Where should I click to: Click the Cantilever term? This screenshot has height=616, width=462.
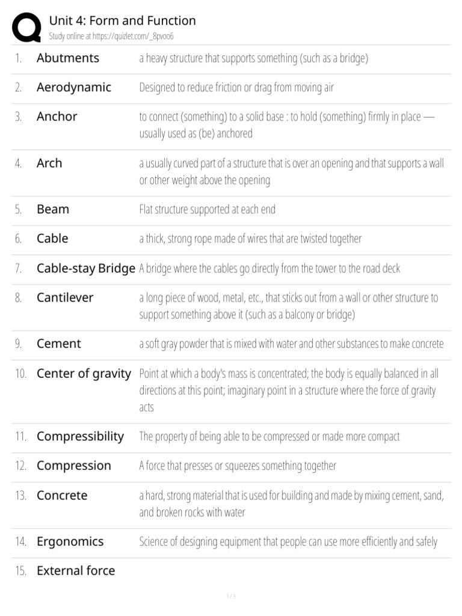pos(65,298)
